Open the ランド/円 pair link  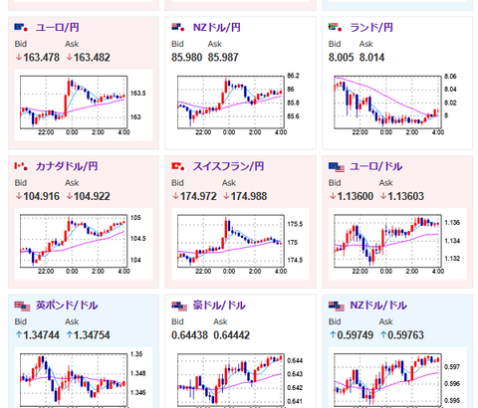point(371,28)
